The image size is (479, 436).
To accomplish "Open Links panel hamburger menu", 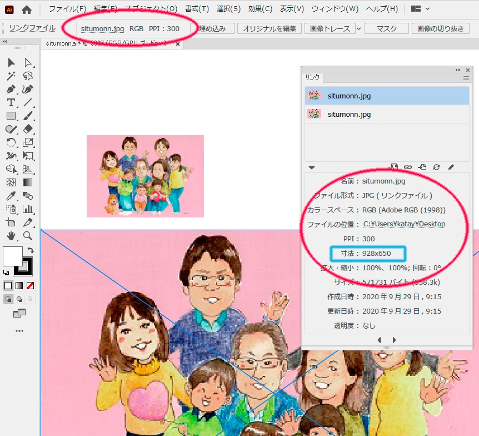I will click(x=466, y=78).
